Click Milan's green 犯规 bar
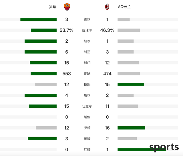The width and height of the screenshot is (183, 156). 131,128
